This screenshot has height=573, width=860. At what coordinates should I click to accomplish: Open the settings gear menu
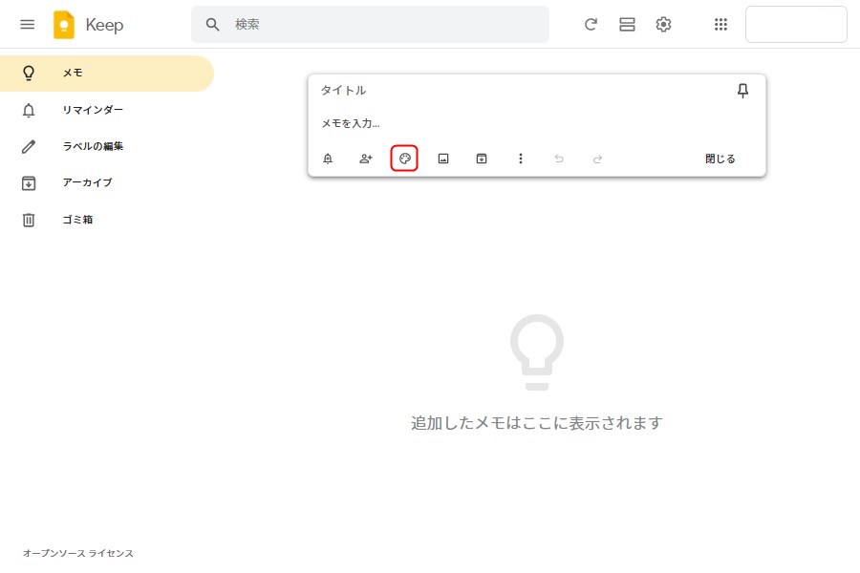tap(663, 25)
